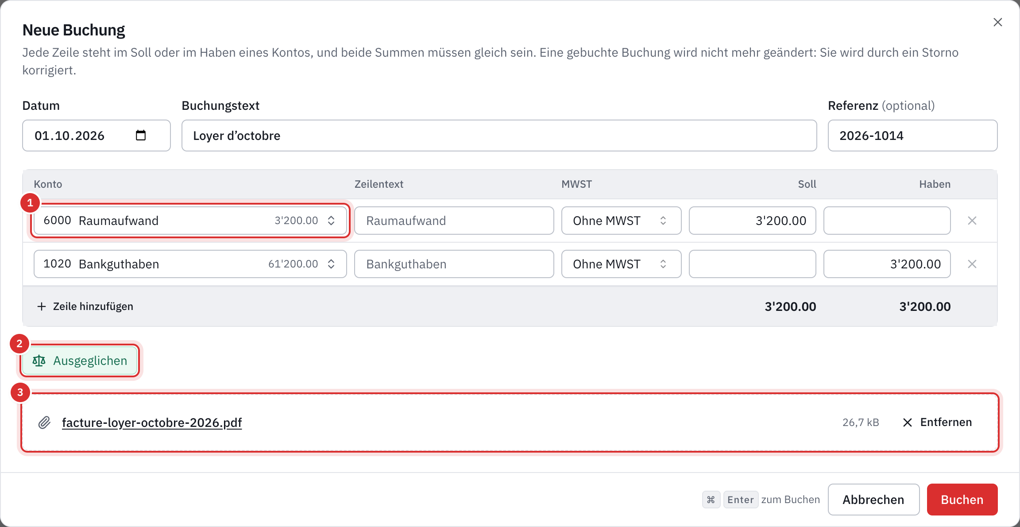Image resolution: width=1020 pixels, height=527 pixels.
Task: Click Entfernen to remove the attachment
Action: coord(937,422)
